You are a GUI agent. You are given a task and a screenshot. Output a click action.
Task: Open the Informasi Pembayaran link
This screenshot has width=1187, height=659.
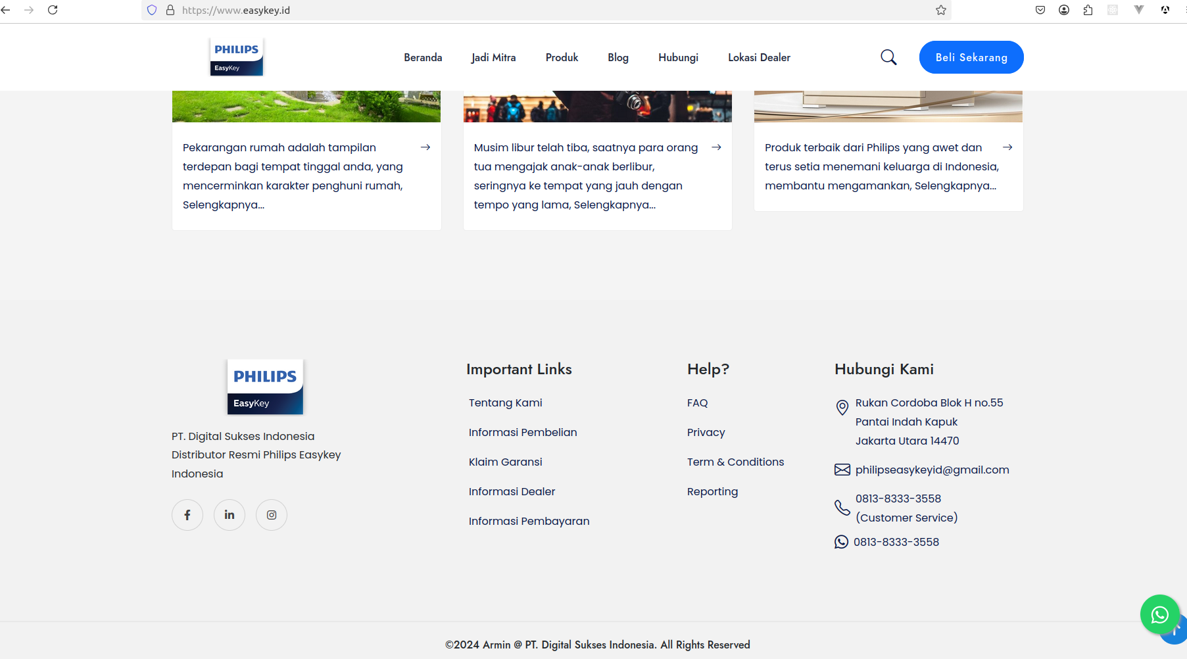point(529,521)
